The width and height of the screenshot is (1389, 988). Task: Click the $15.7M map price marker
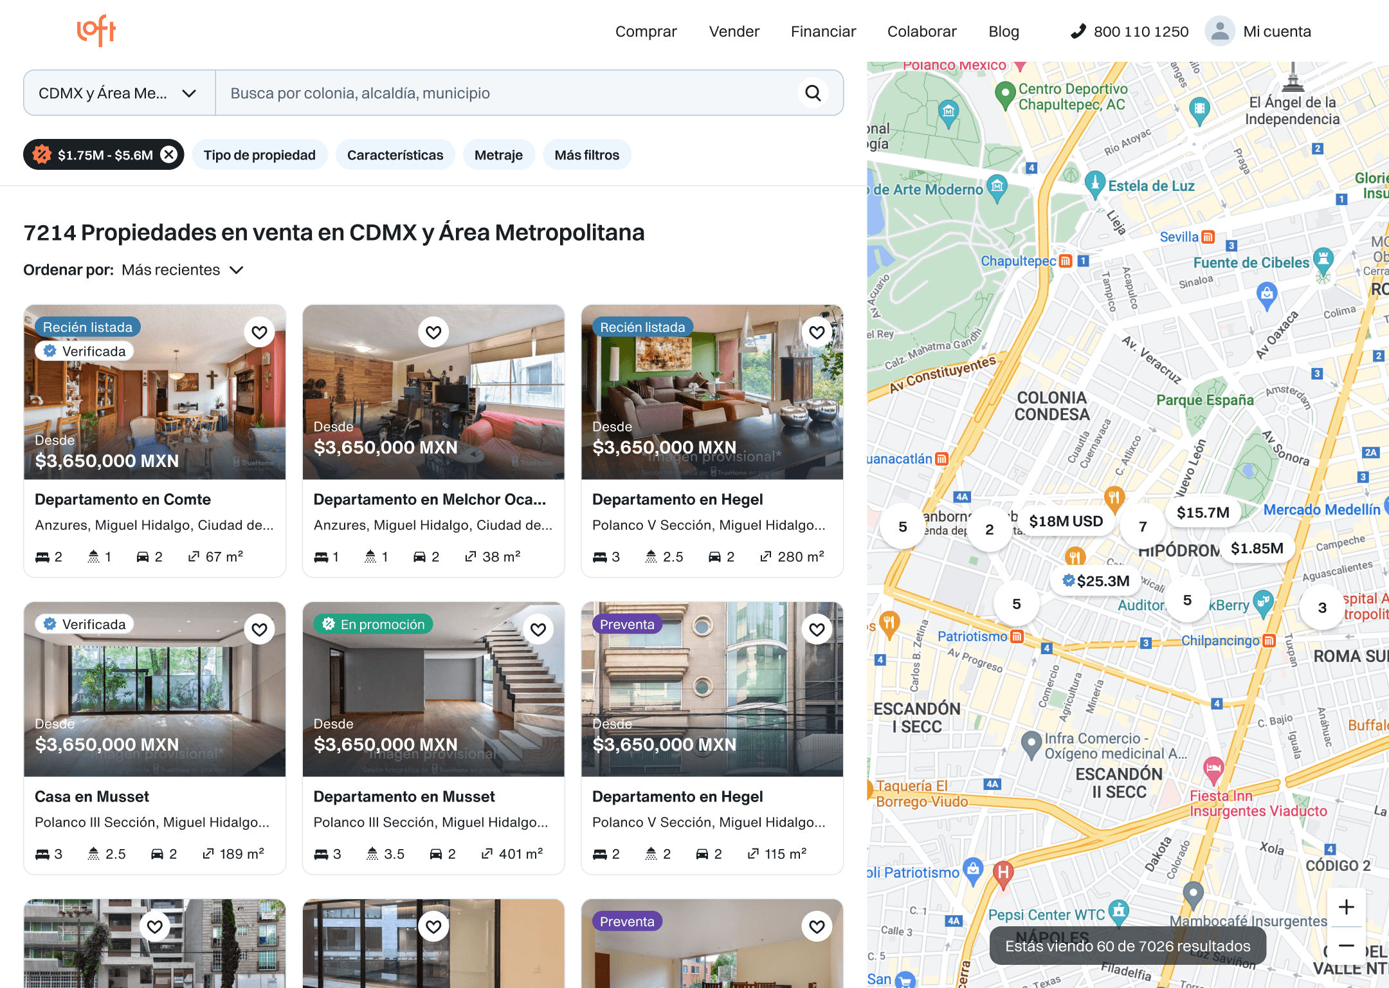click(x=1203, y=513)
